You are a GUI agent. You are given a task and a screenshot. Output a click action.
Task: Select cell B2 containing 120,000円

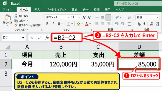click(x=61, y=64)
